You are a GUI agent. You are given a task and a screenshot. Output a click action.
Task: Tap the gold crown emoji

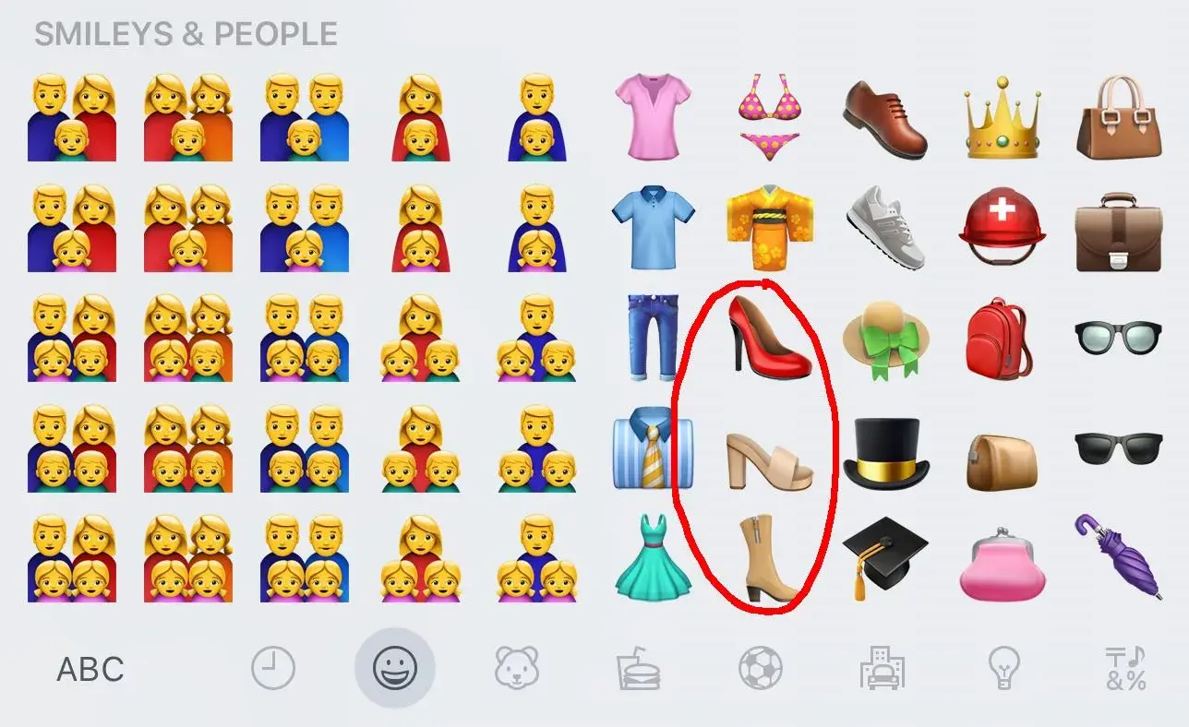coord(1002,120)
